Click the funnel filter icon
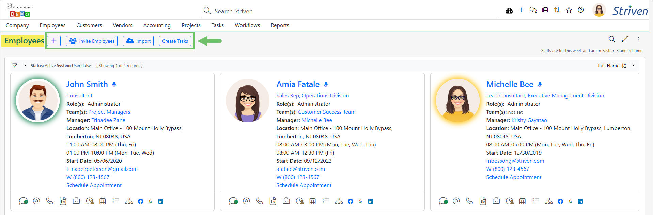Viewport: 653px width, 215px height. click(x=15, y=66)
